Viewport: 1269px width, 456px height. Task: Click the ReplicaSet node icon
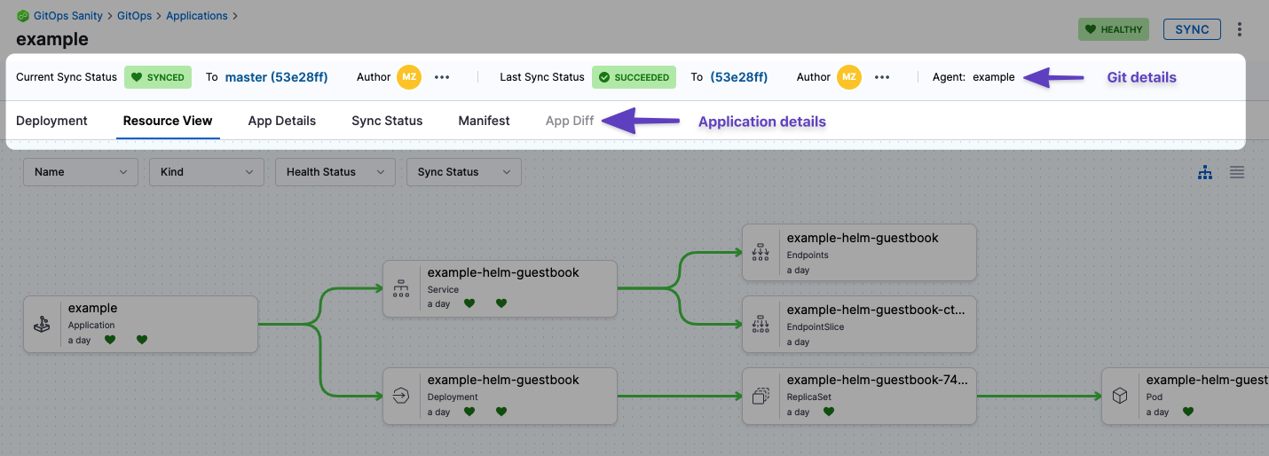click(761, 396)
